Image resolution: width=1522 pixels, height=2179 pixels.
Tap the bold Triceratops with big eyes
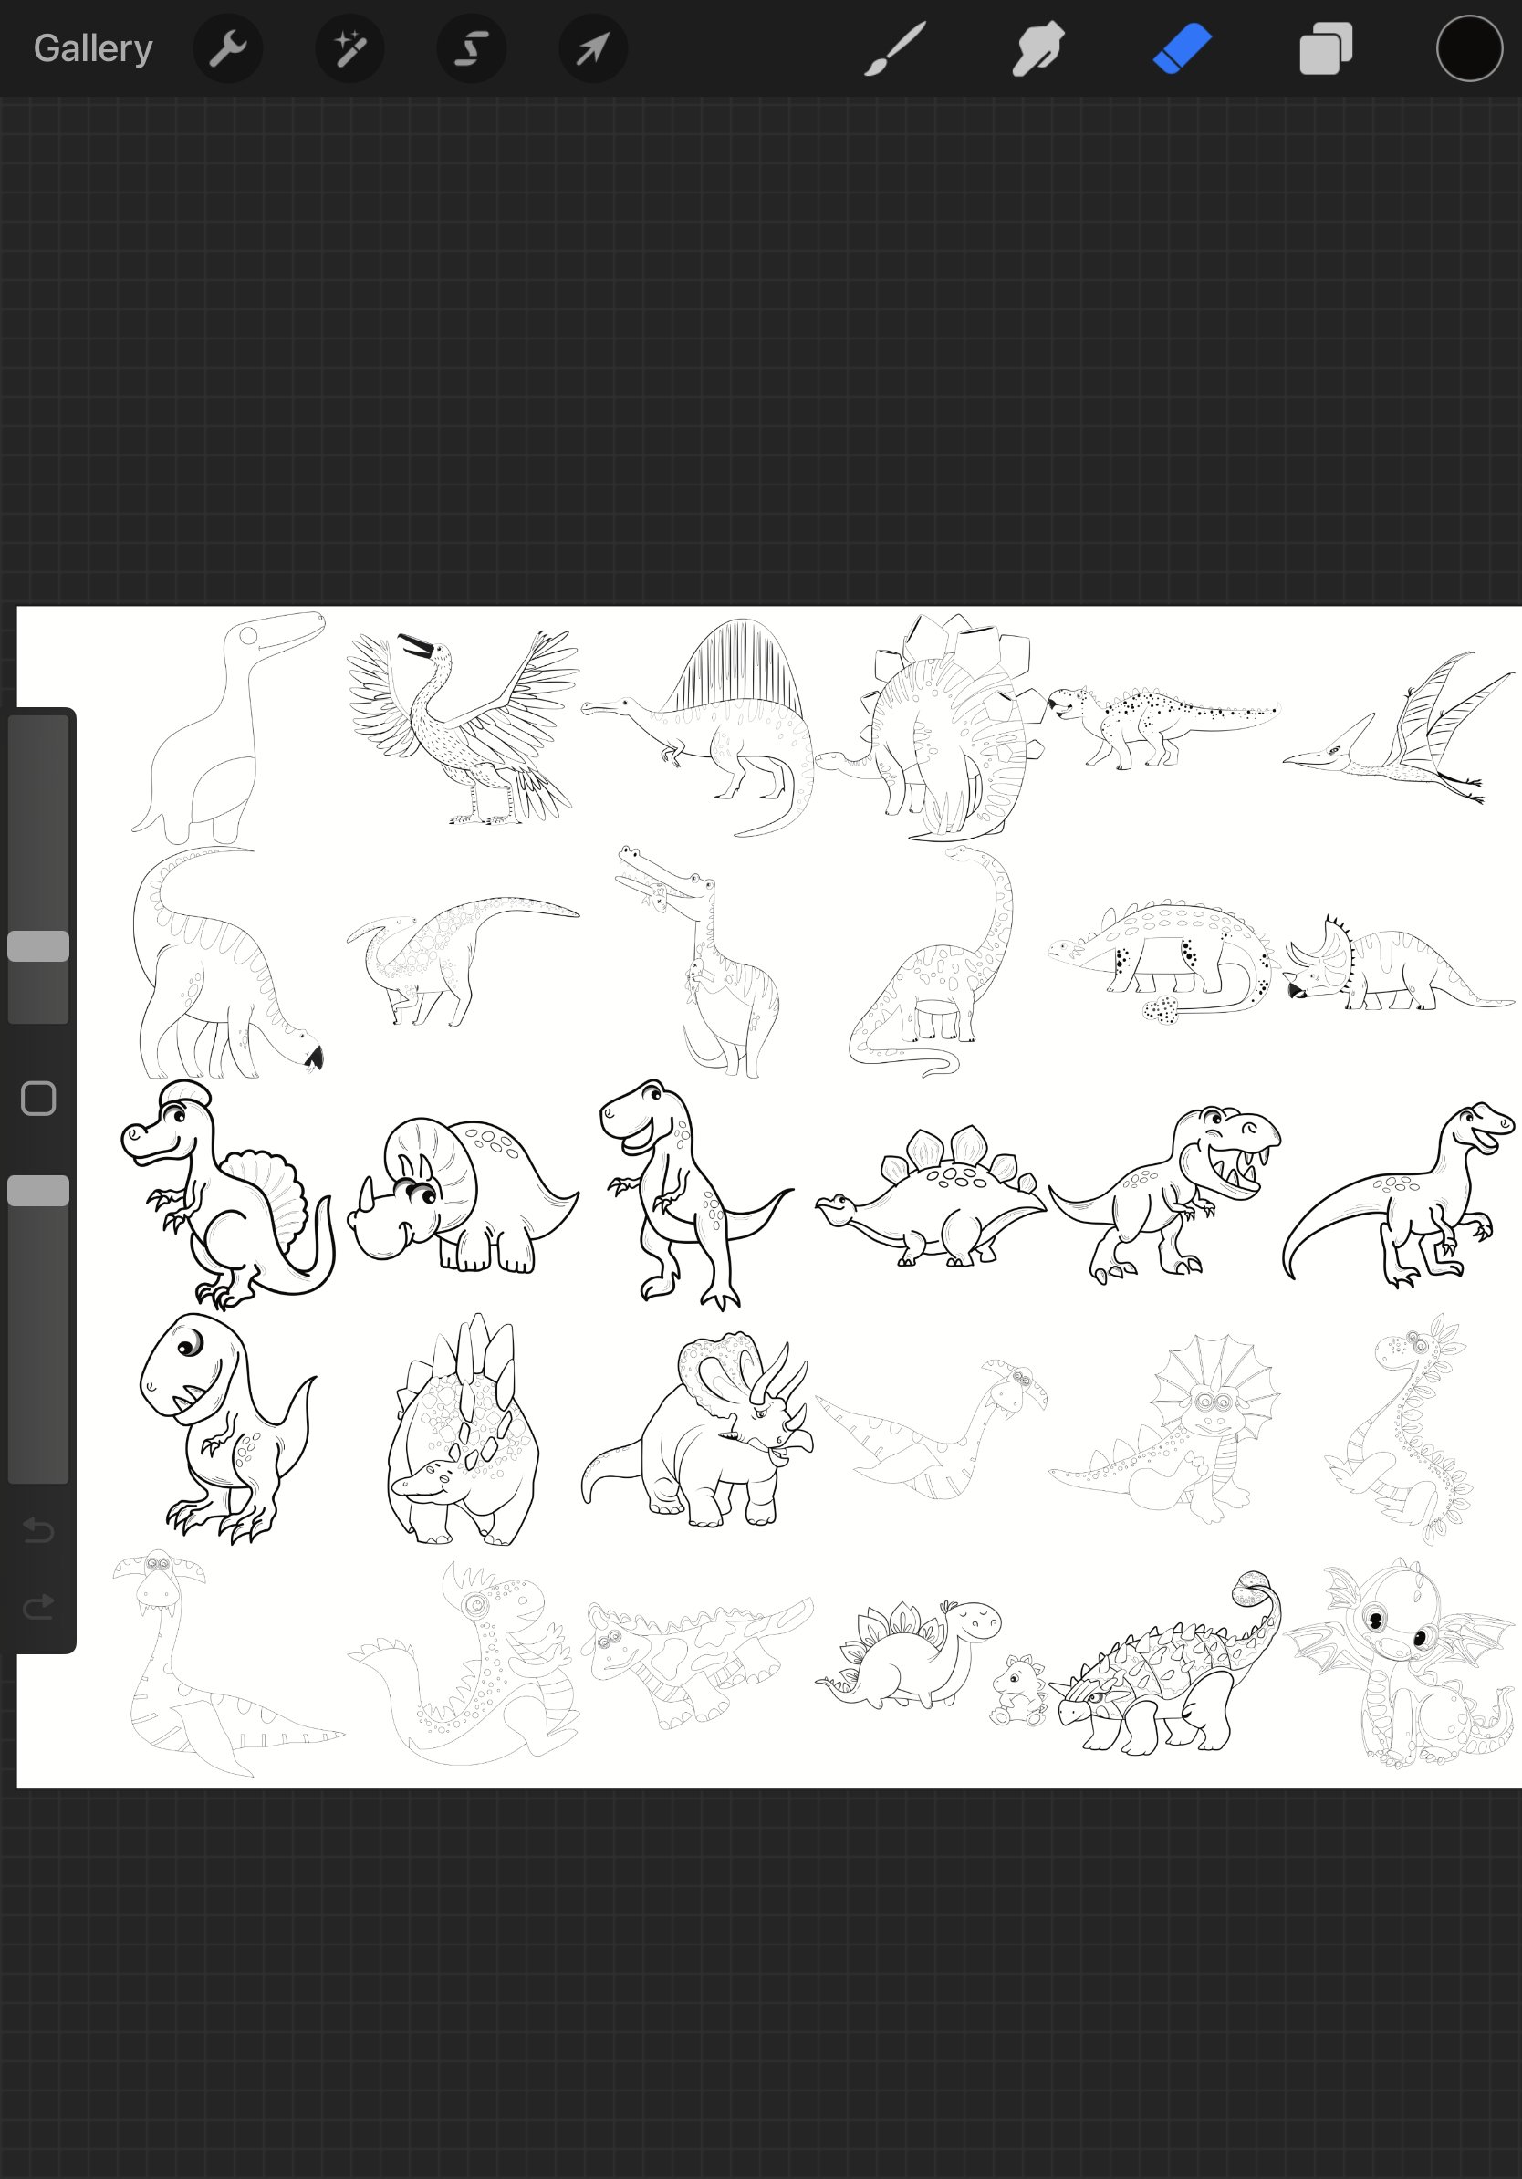click(x=463, y=1194)
